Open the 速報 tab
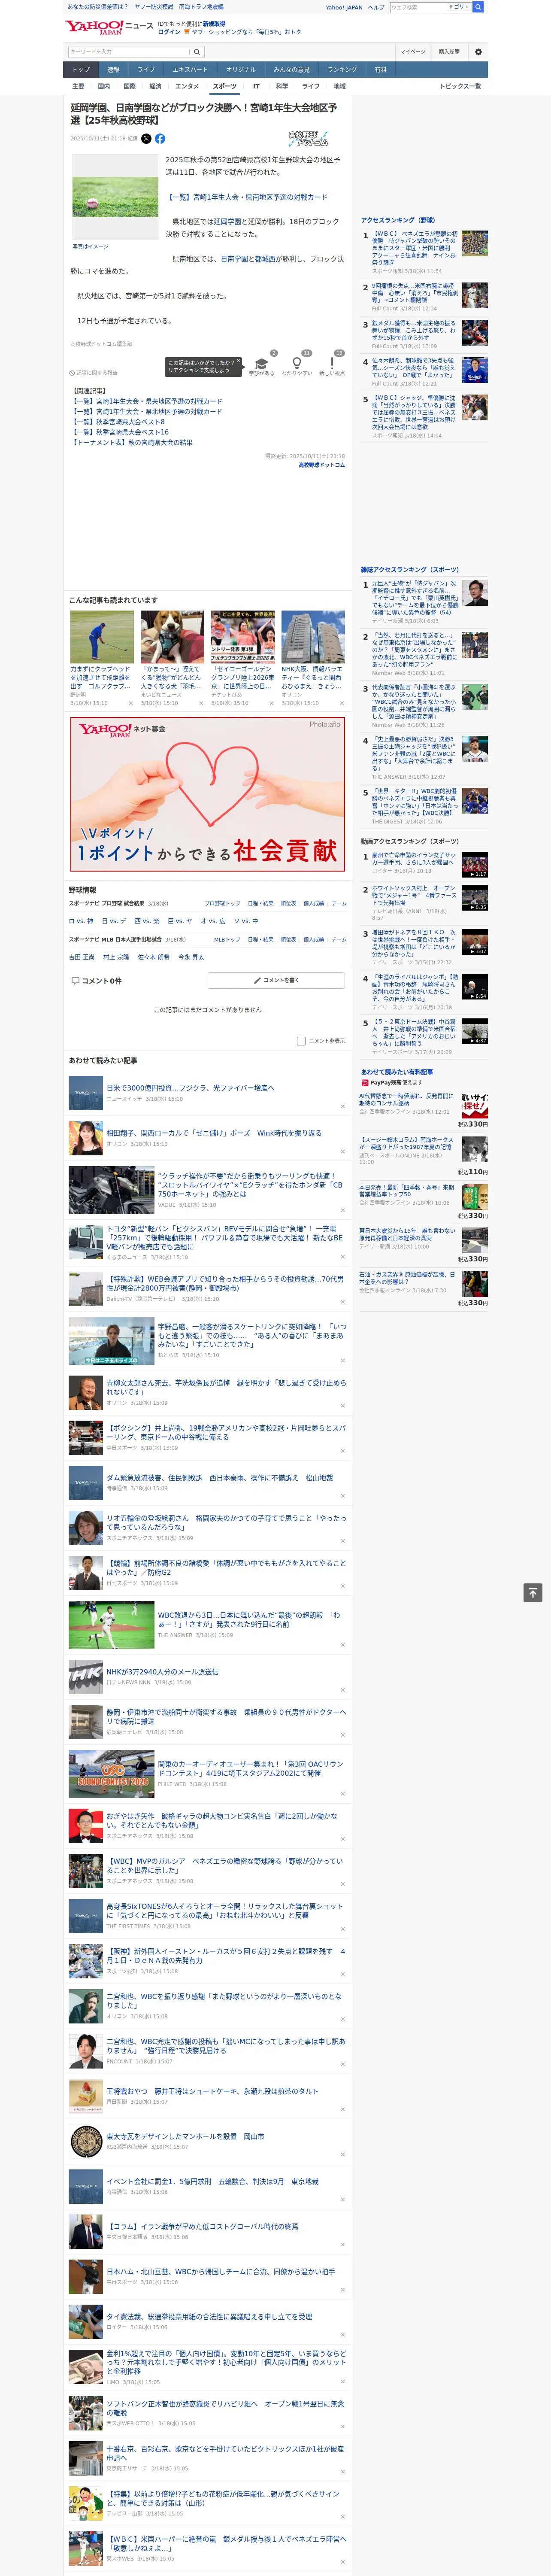551x2576 pixels. coord(113,70)
